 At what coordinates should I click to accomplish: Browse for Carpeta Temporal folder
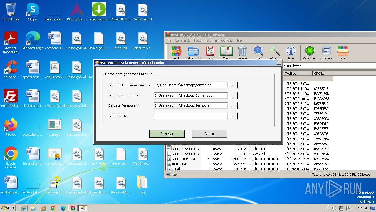(233, 105)
